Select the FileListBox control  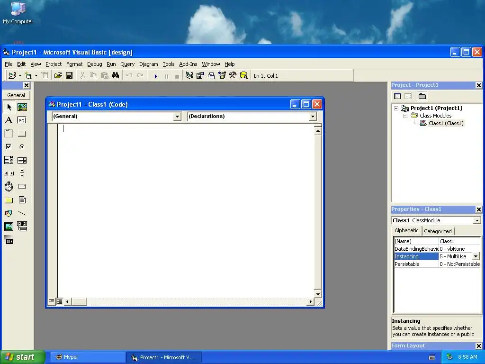click(x=22, y=200)
